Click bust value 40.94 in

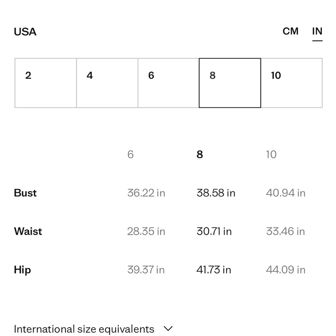286,193
